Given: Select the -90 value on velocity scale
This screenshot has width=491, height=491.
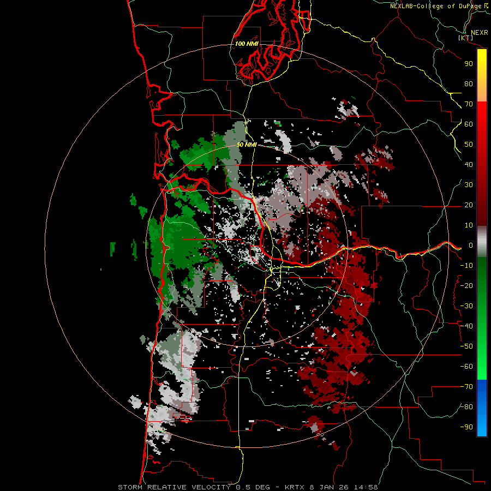Looking at the screenshot, I should click(466, 427).
